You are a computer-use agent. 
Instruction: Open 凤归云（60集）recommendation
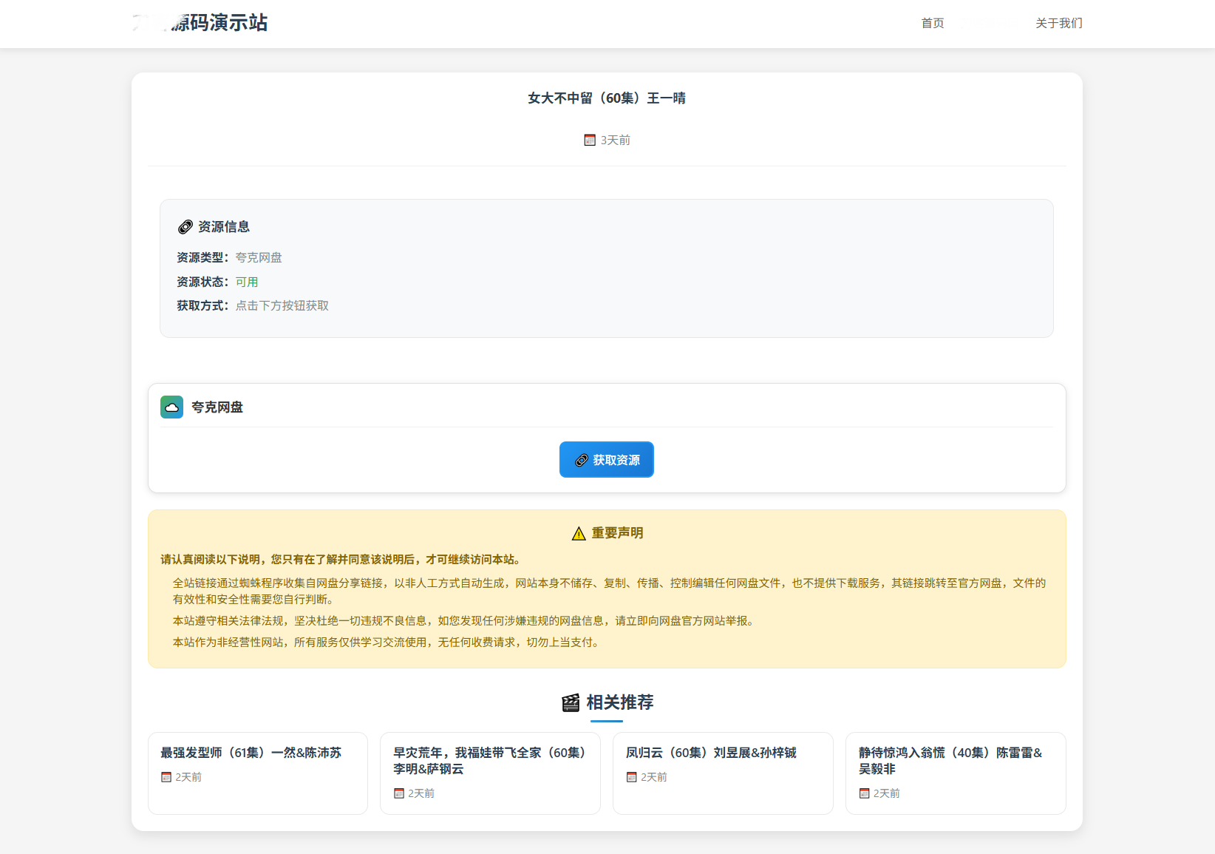(x=711, y=753)
